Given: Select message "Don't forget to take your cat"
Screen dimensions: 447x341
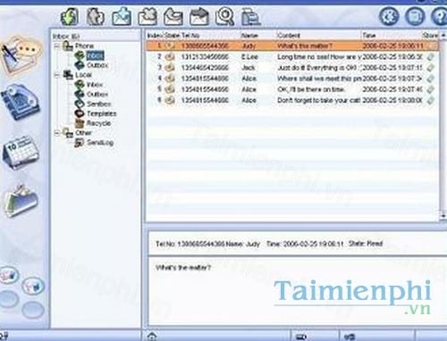Looking at the screenshot, I should coord(292,100).
